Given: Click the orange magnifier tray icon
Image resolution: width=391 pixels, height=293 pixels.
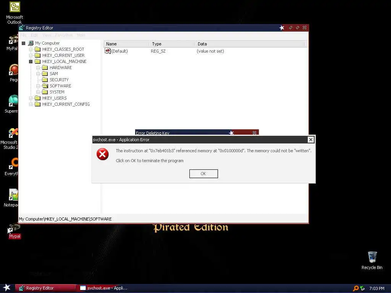Looking at the screenshot, I should [x=356, y=288].
